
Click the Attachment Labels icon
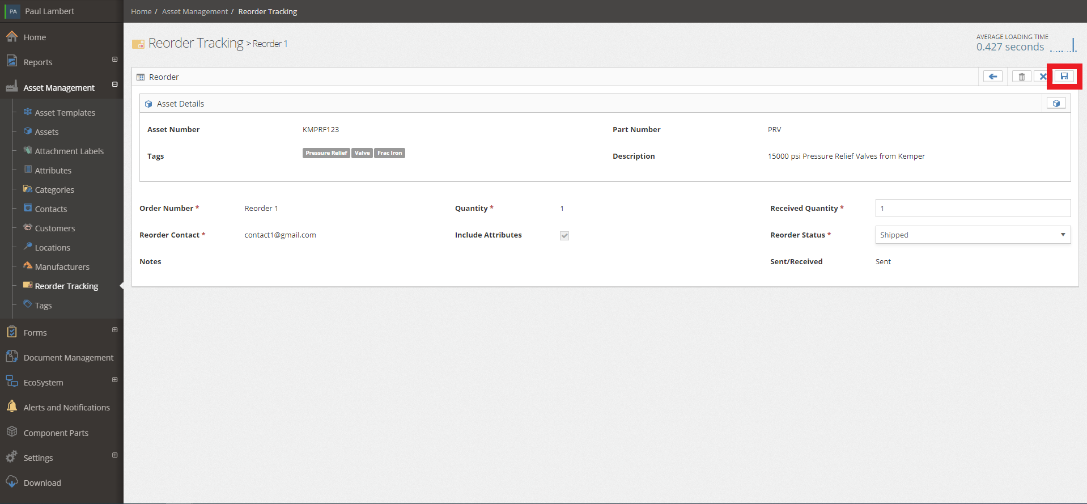coord(28,150)
